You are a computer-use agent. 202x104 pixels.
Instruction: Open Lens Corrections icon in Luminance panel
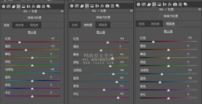(164, 4)
